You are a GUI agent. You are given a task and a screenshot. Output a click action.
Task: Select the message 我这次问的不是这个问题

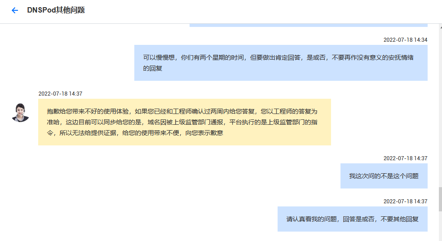pyautogui.click(x=384, y=176)
